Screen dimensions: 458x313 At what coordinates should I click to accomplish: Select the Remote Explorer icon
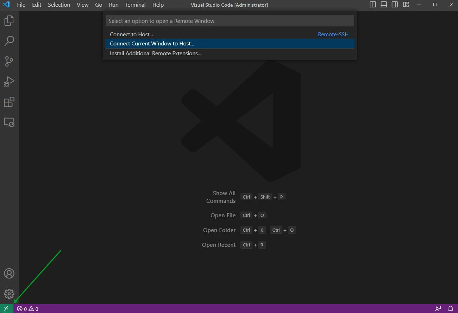9,122
